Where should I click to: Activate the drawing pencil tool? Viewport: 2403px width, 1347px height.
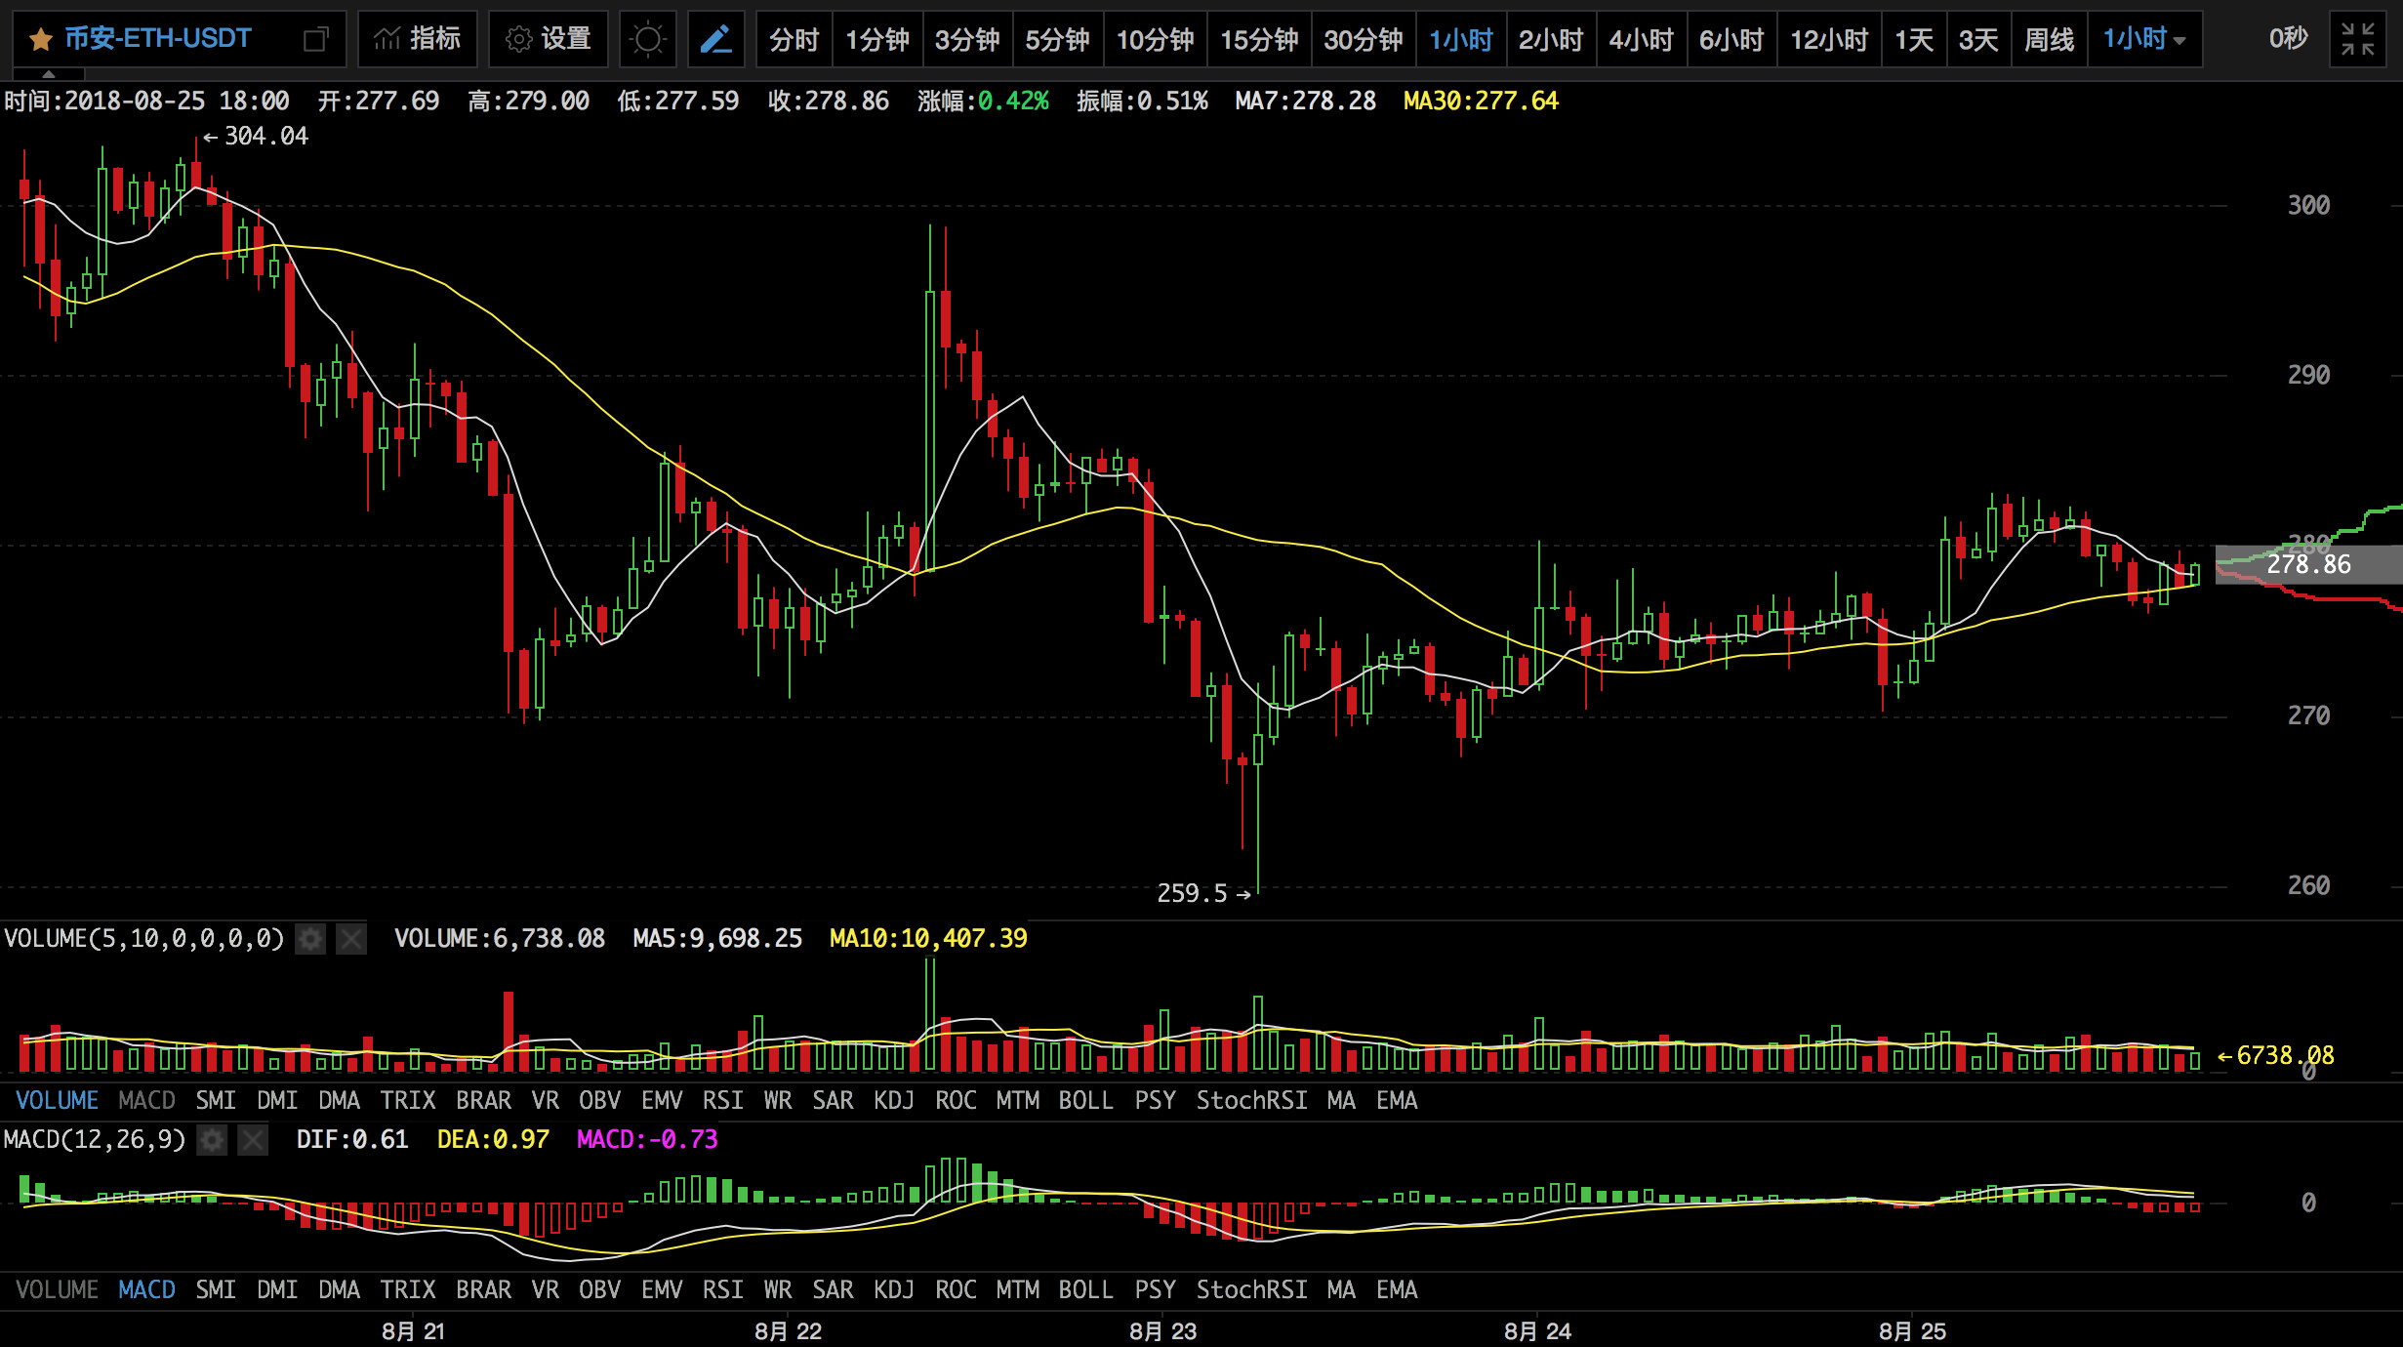tap(715, 40)
